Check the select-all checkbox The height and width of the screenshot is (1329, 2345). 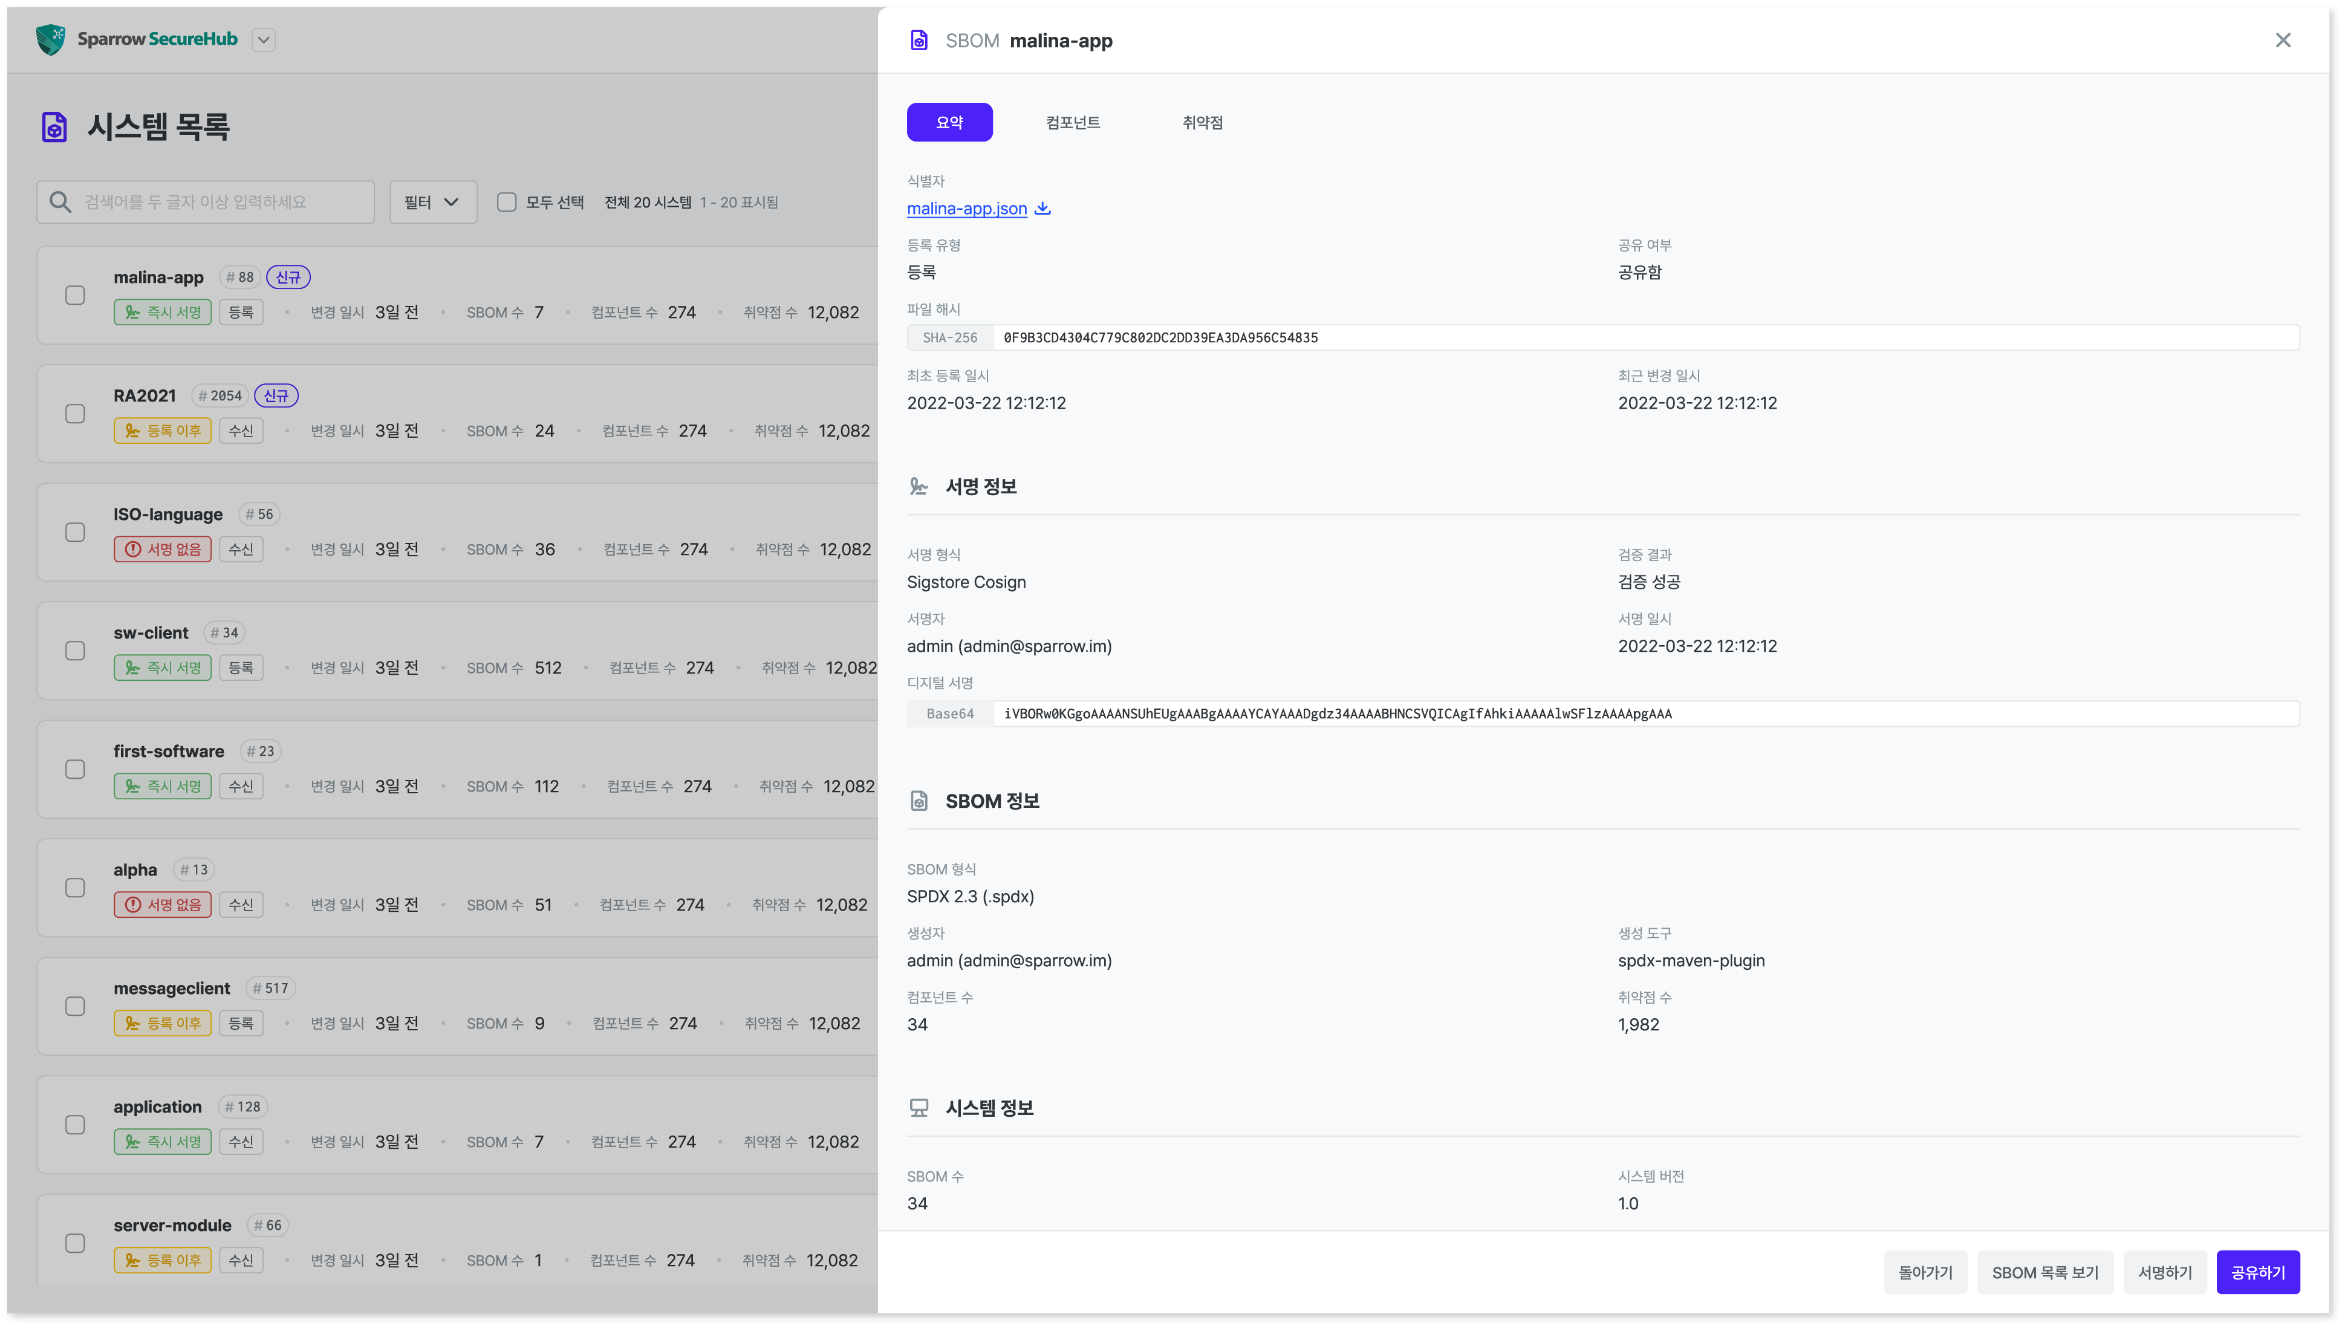pyautogui.click(x=507, y=202)
